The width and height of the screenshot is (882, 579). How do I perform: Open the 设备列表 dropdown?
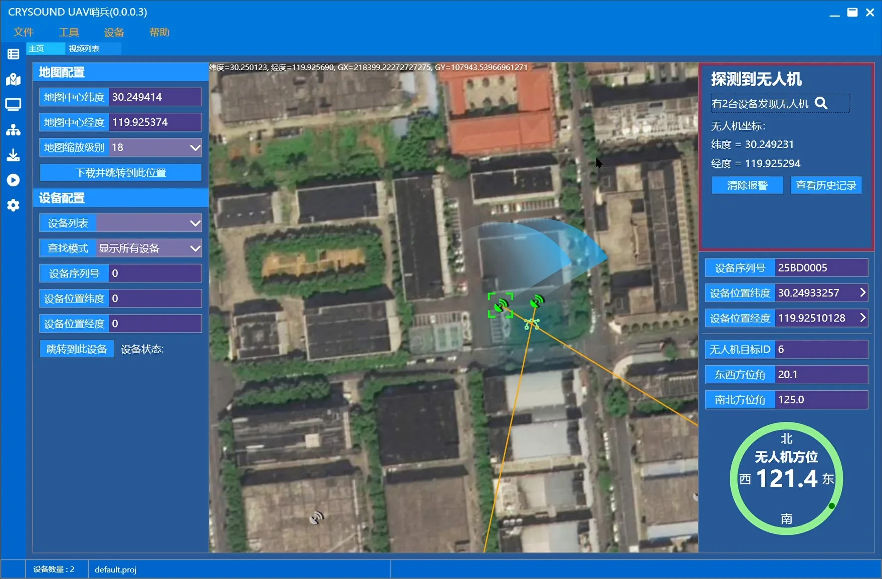click(195, 223)
